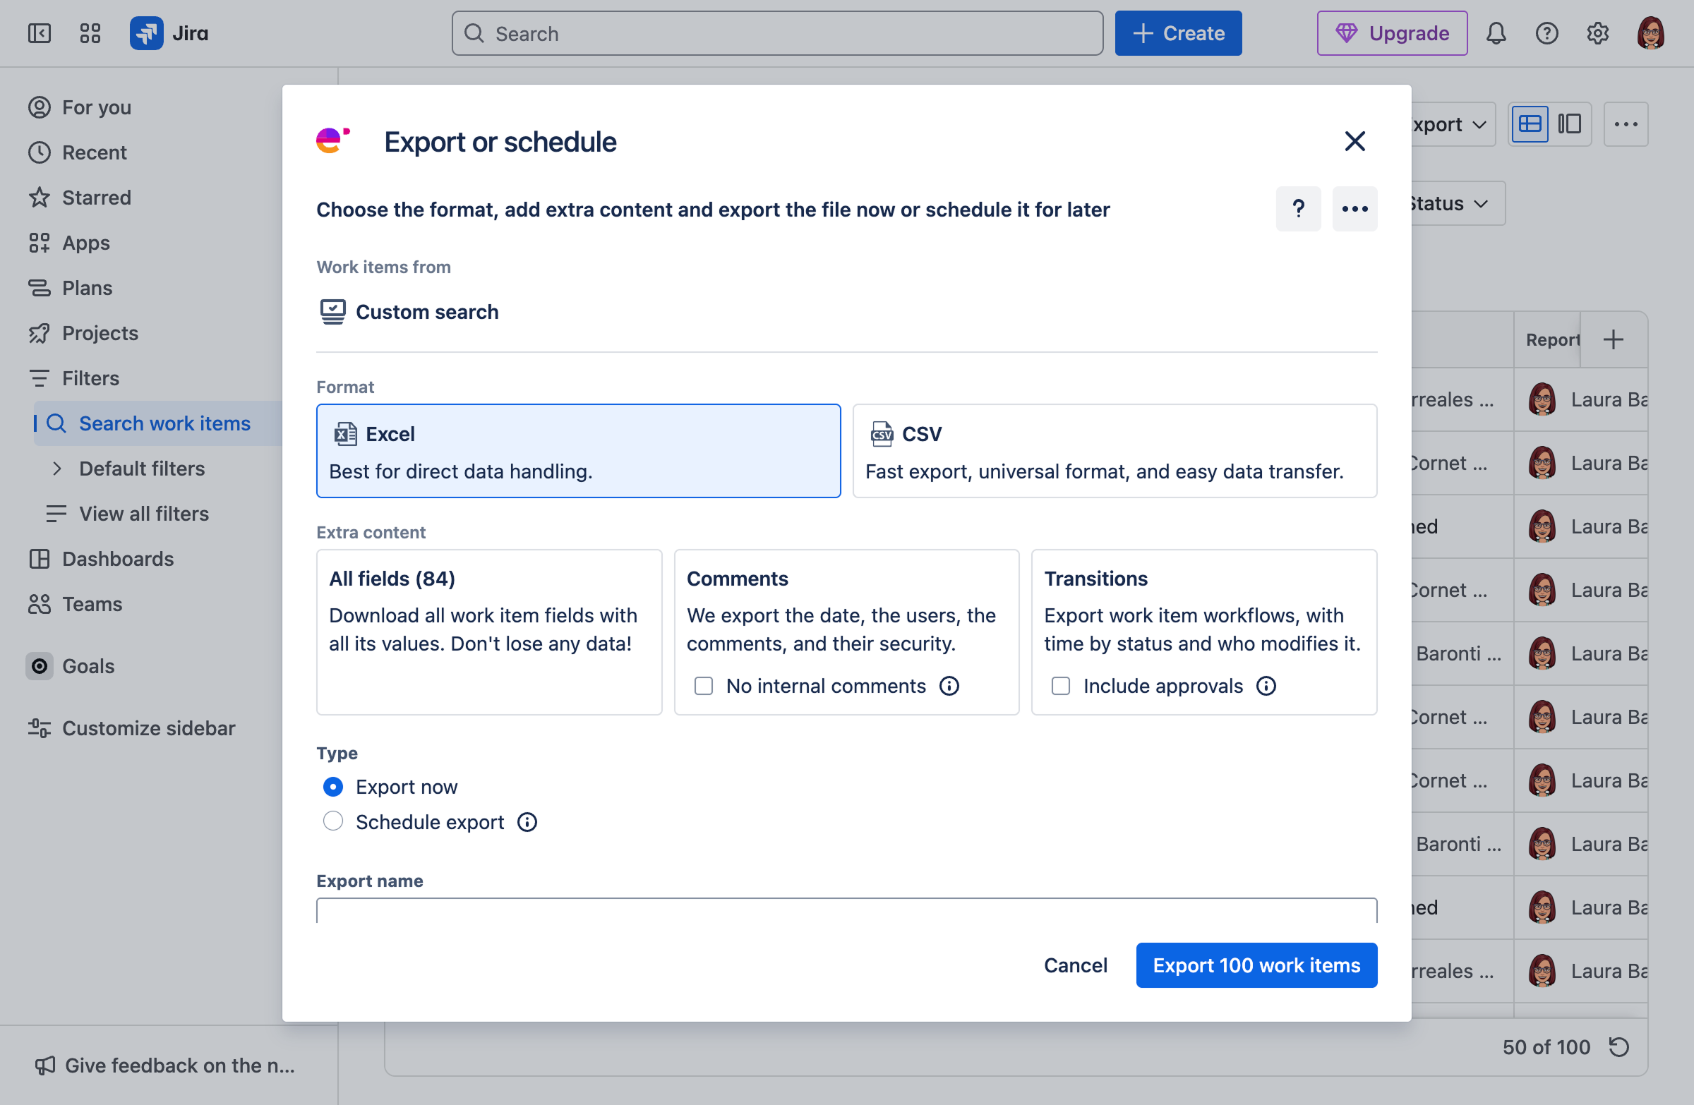Open the dialog more options ellipsis
The image size is (1694, 1105).
[x=1354, y=209]
